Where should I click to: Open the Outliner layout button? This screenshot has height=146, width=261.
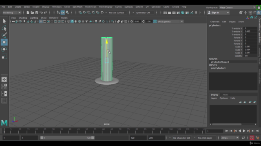click(4, 101)
